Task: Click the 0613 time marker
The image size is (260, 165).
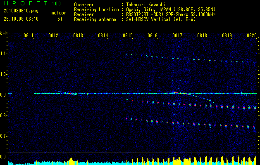Action: tap(78, 35)
